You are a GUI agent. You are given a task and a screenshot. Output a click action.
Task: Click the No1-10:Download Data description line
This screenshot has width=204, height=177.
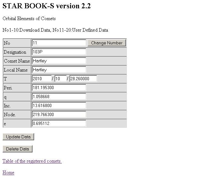pyautogui.click(x=55, y=30)
